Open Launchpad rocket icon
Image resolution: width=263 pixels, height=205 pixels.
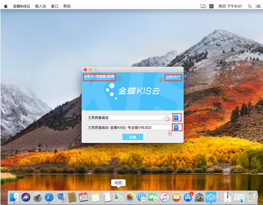pos(37,197)
